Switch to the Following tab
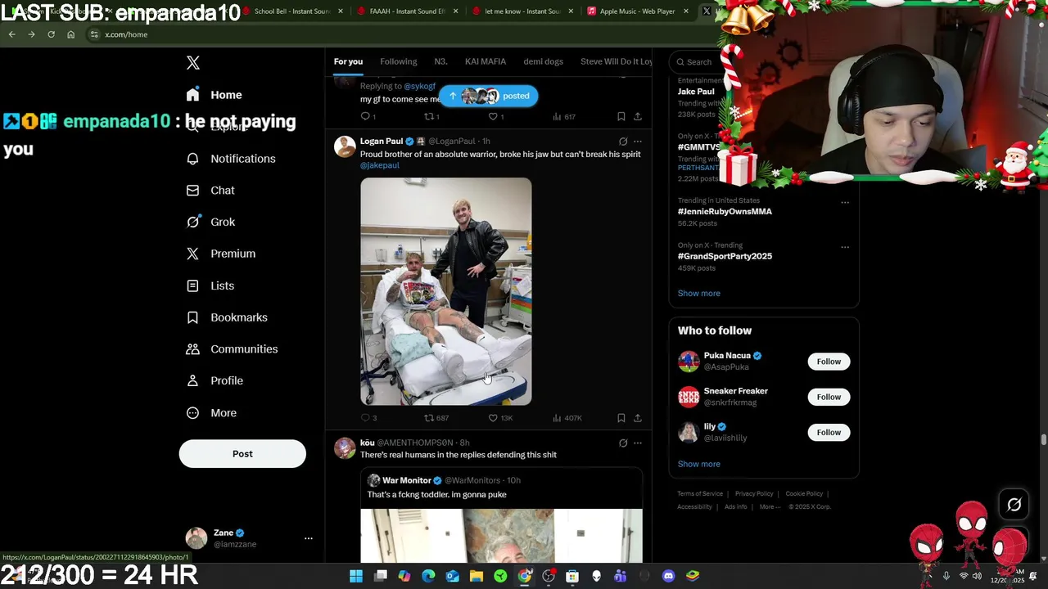This screenshot has height=589, width=1048. [398, 61]
